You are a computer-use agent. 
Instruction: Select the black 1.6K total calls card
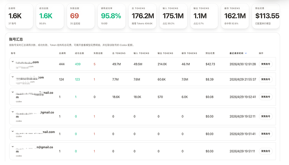pos(19,16)
